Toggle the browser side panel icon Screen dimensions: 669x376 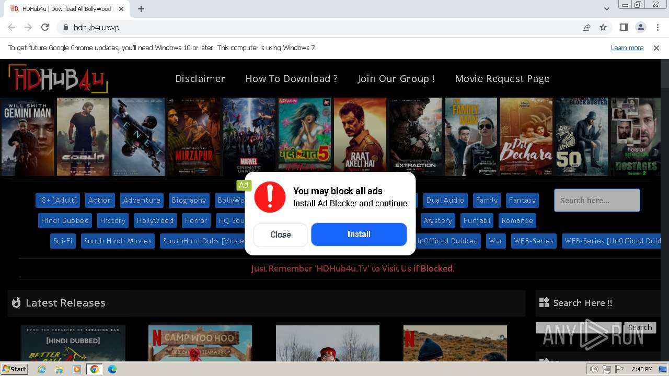624,27
